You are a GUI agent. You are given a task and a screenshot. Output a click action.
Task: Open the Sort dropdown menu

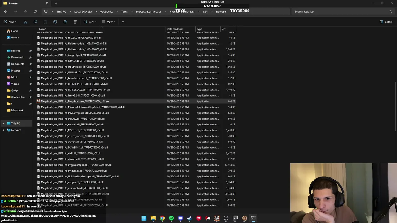click(90, 22)
